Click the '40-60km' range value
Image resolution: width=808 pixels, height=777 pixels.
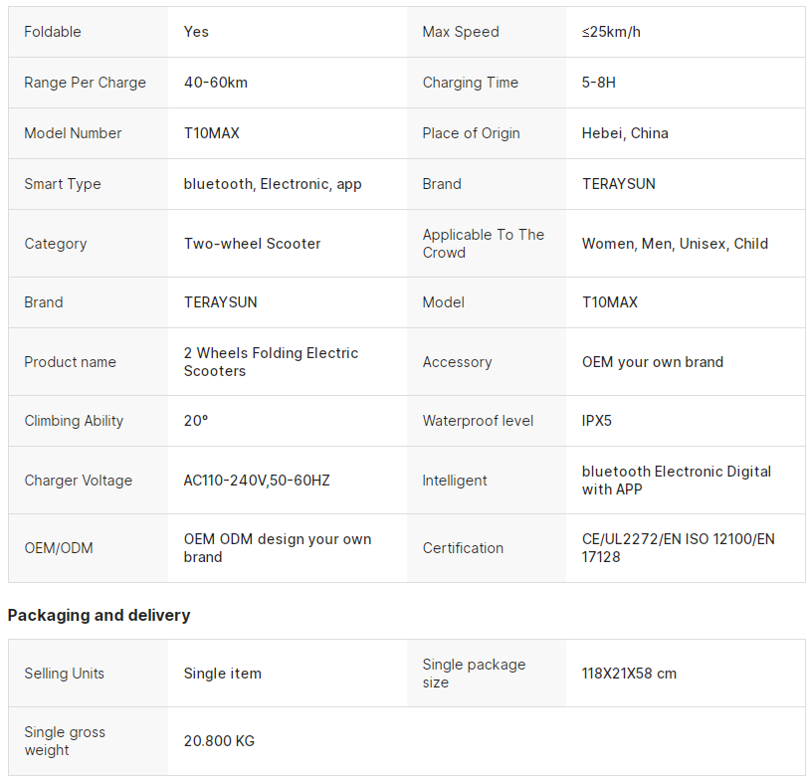pos(216,83)
